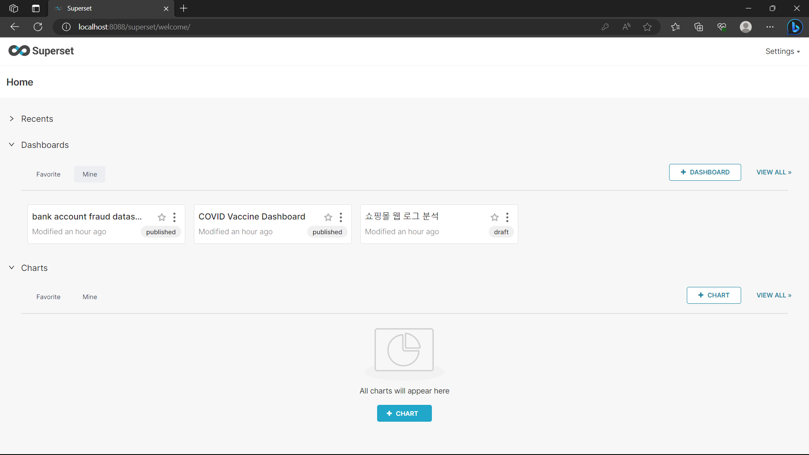The width and height of the screenshot is (809, 455).
Task: Click VIEW ALL link for Charts
Action: [x=774, y=295]
